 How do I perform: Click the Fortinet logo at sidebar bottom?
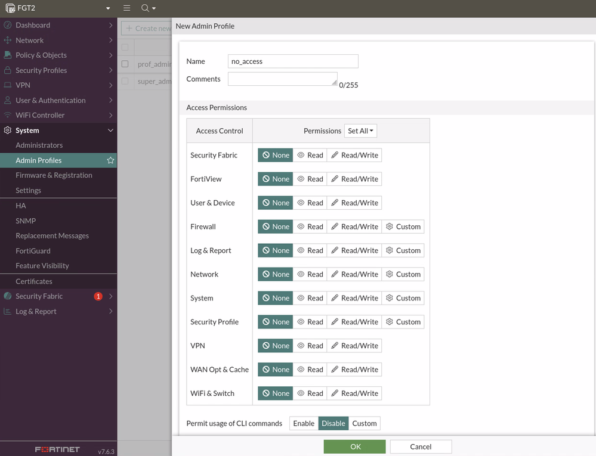click(x=57, y=449)
